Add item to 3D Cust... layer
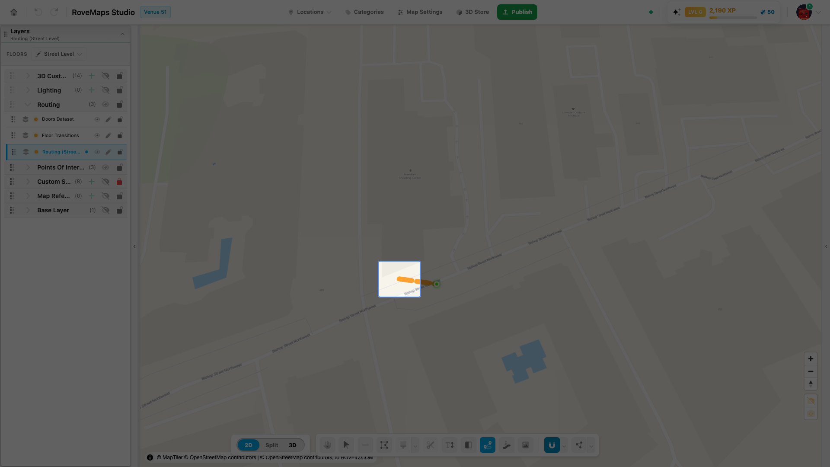The height and width of the screenshot is (467, 830). (x=92, y=76)
